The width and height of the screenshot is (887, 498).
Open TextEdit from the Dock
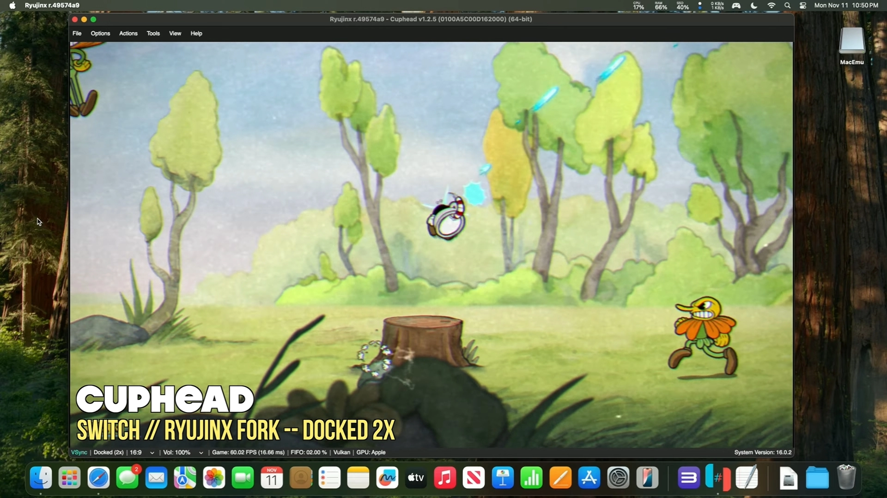pos(747,478)
